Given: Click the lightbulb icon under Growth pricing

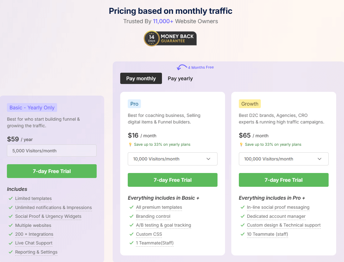Looking at the screenshot, I should (242, 144).
